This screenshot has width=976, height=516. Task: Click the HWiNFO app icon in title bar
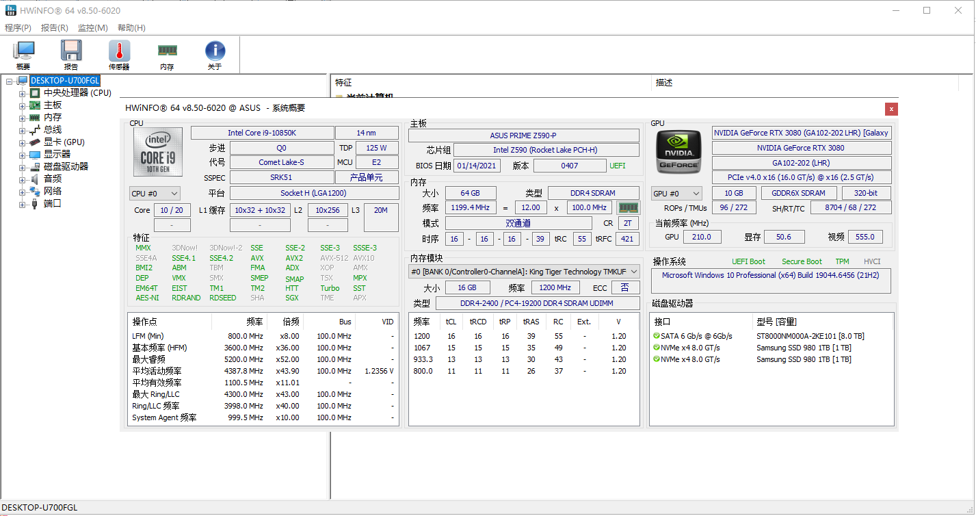pyautogui.click(x=10, y=10)
